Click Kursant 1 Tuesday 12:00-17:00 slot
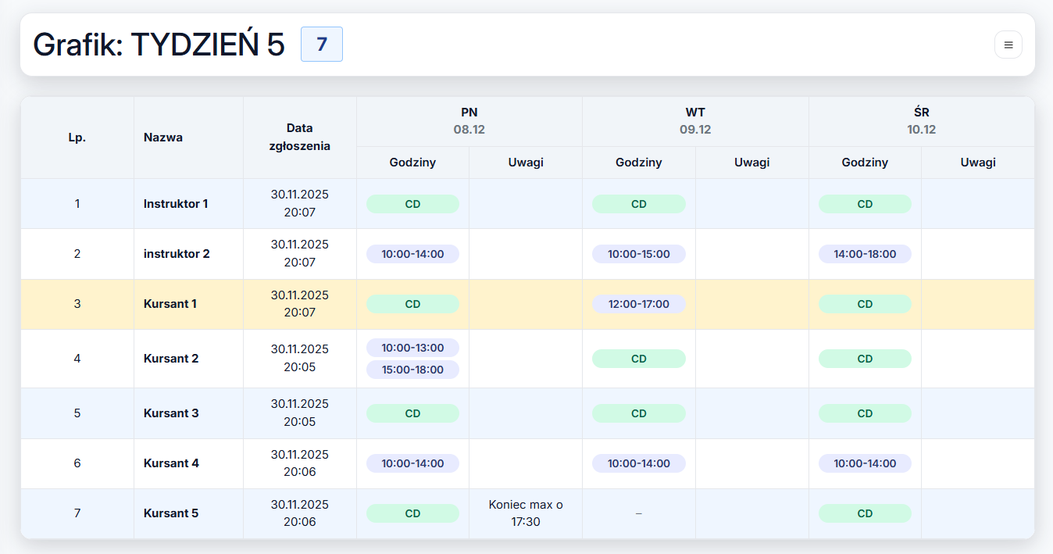Viewport: 1053px width, 554px height. click(x=638, y=304)
